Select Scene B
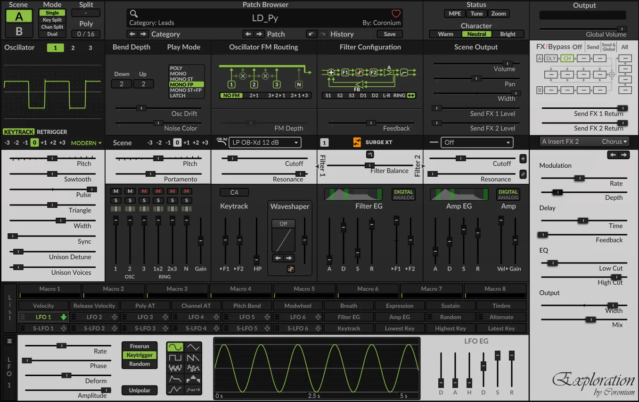The height and width of the screenshot is (402, 639). (19, 31)
